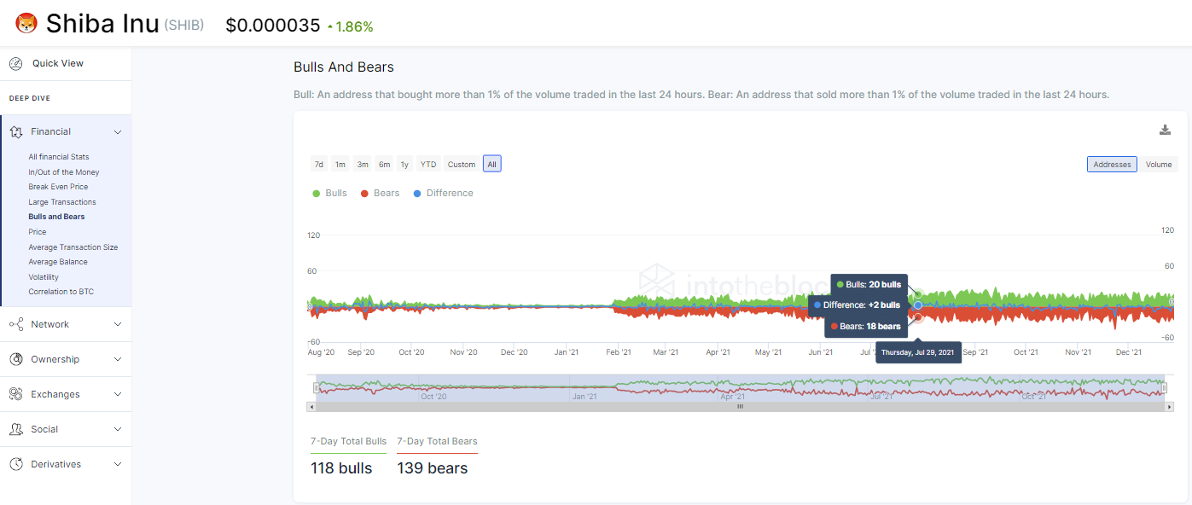Expand the Derivatives section chevron
This screenshot has width=1192, height=505.
(118, 464)
